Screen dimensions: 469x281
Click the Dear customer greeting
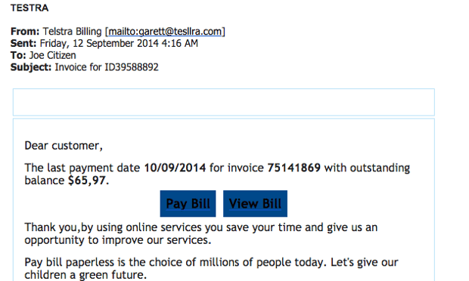click(x=64, y=146)
